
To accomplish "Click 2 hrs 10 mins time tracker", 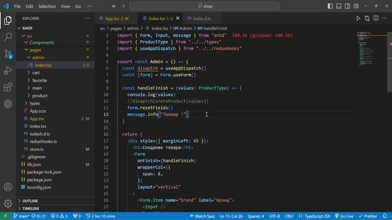I will (x=100, y=216).
